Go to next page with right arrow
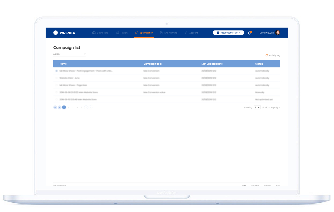 [x=86, y=107]
